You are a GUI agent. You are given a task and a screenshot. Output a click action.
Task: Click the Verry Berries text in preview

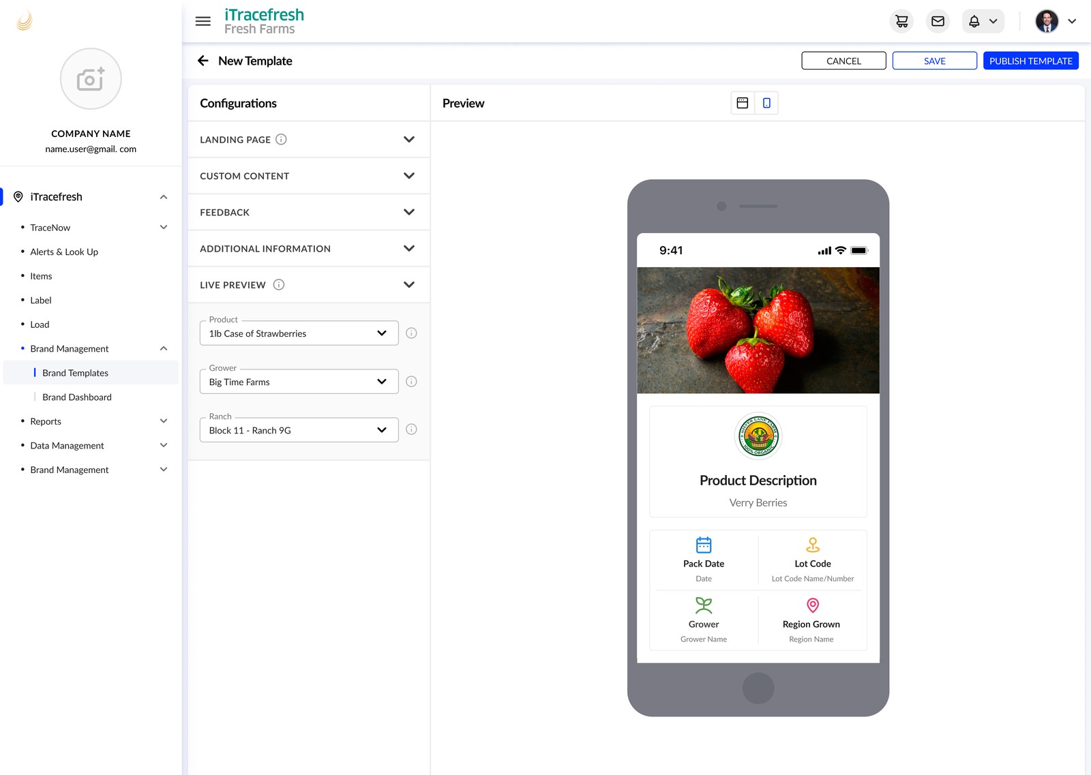[758, 502]
